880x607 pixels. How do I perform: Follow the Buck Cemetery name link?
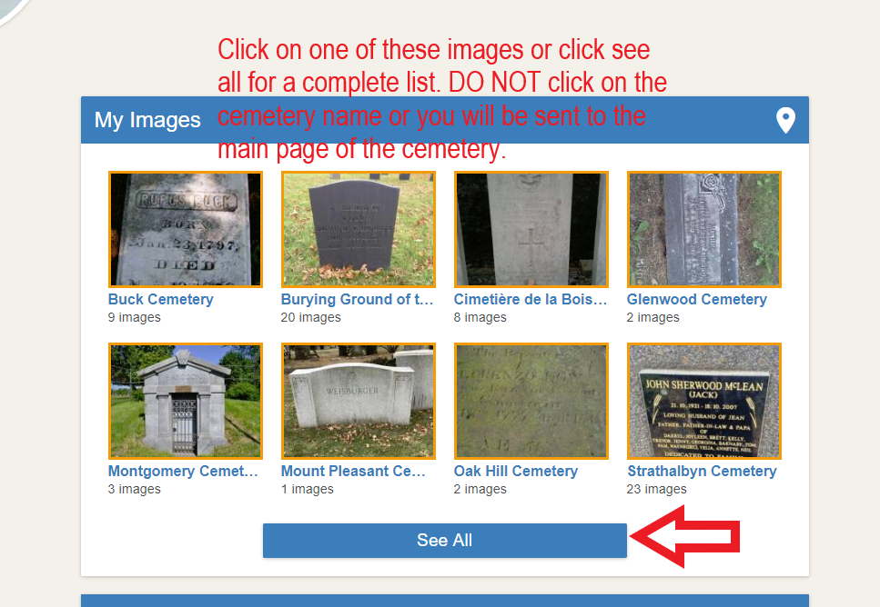click(160, 299)
